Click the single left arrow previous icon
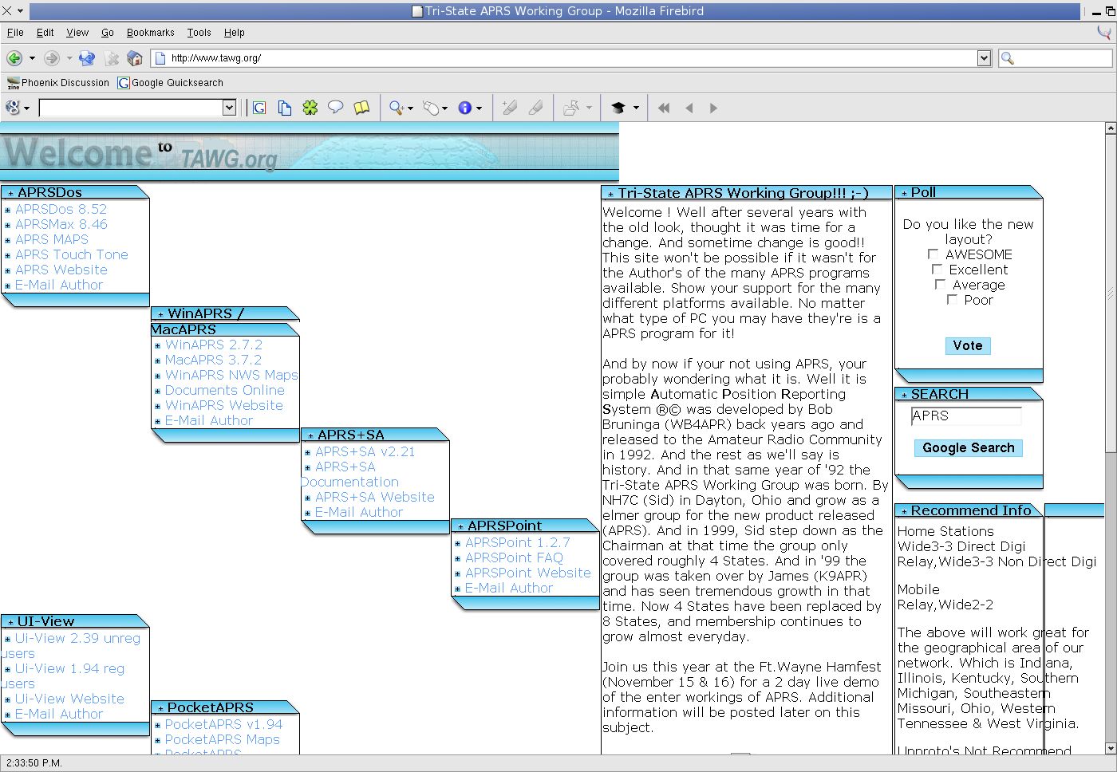This screenshot has width=1117, height=772. coord(689,108)
